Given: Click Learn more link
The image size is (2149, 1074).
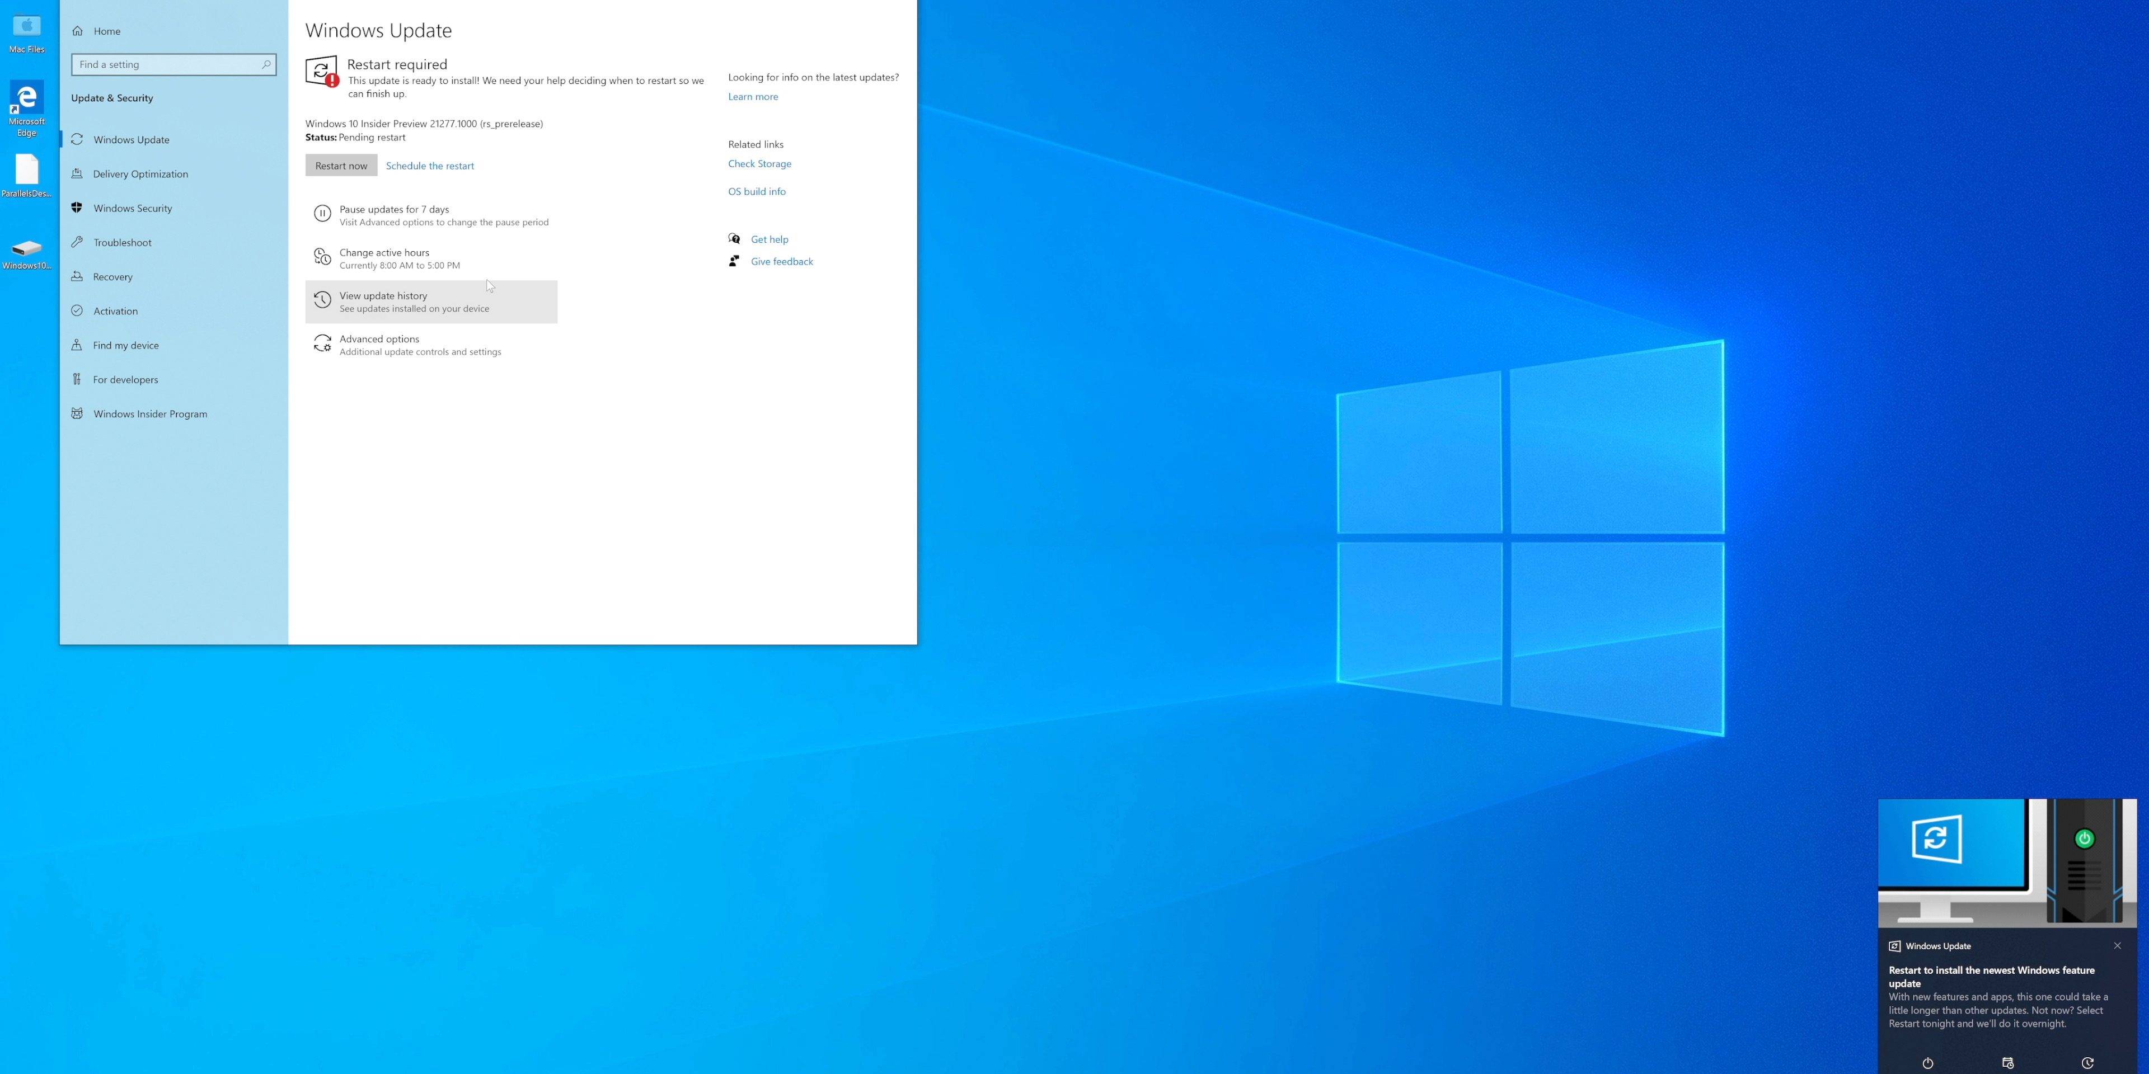Looking at the screenshot, I should [x=751, y=95].
